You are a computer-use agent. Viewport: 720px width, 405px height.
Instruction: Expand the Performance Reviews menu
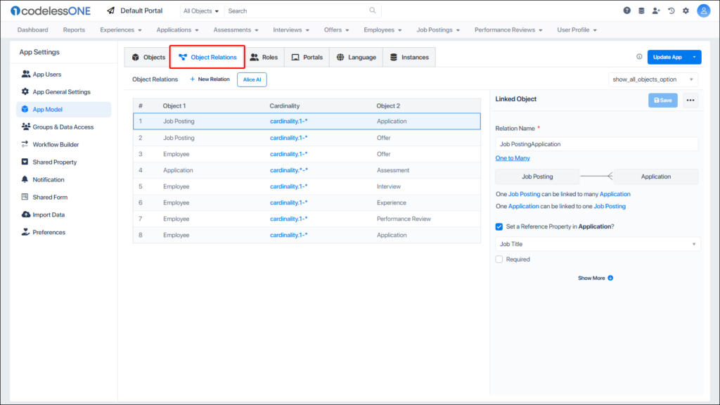508,30
